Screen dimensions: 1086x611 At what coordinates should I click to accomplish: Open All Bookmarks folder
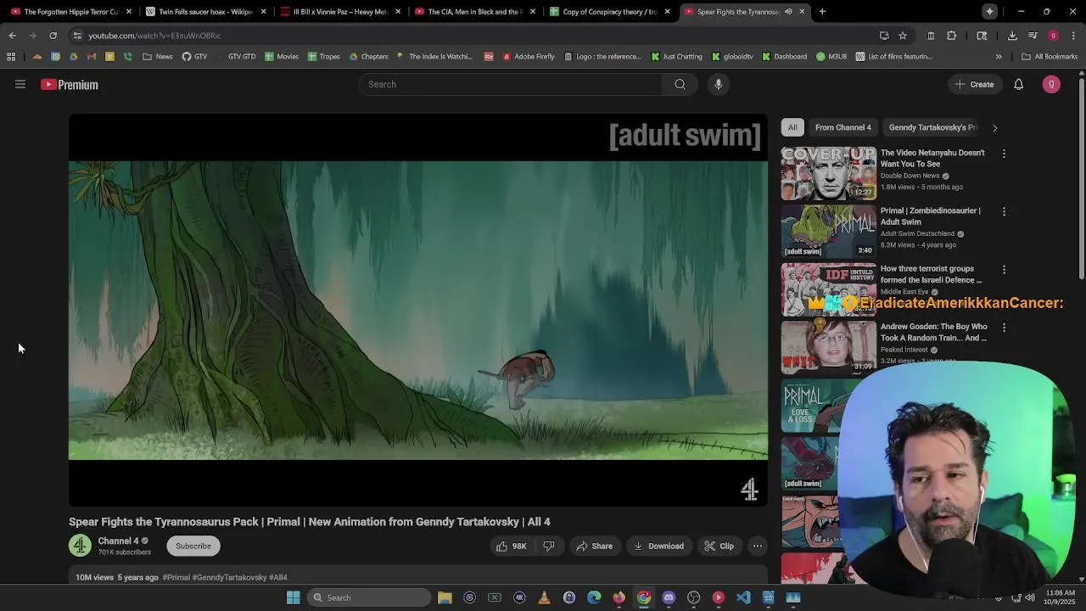pos(1050,56)
